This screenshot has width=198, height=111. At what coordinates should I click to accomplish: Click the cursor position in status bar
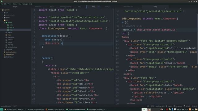click(x=15, y=106)
